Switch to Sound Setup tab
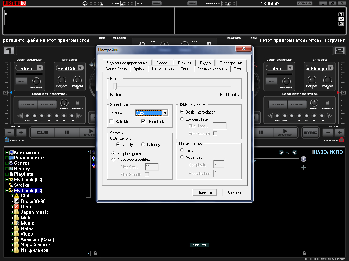This screenshot has width=349, height=261. point(116,69)
